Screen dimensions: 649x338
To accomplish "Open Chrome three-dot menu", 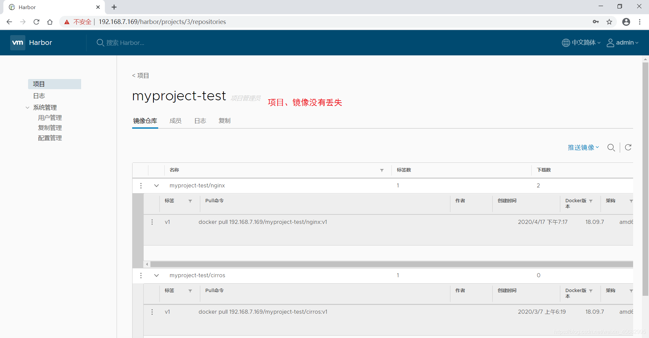I will point(640,22).
